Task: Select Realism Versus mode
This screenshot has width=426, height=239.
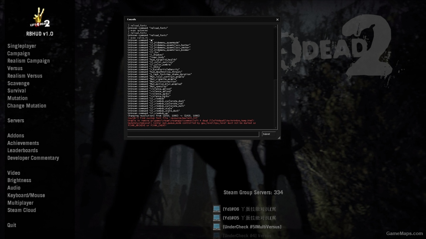Action: tap(25, 75)
